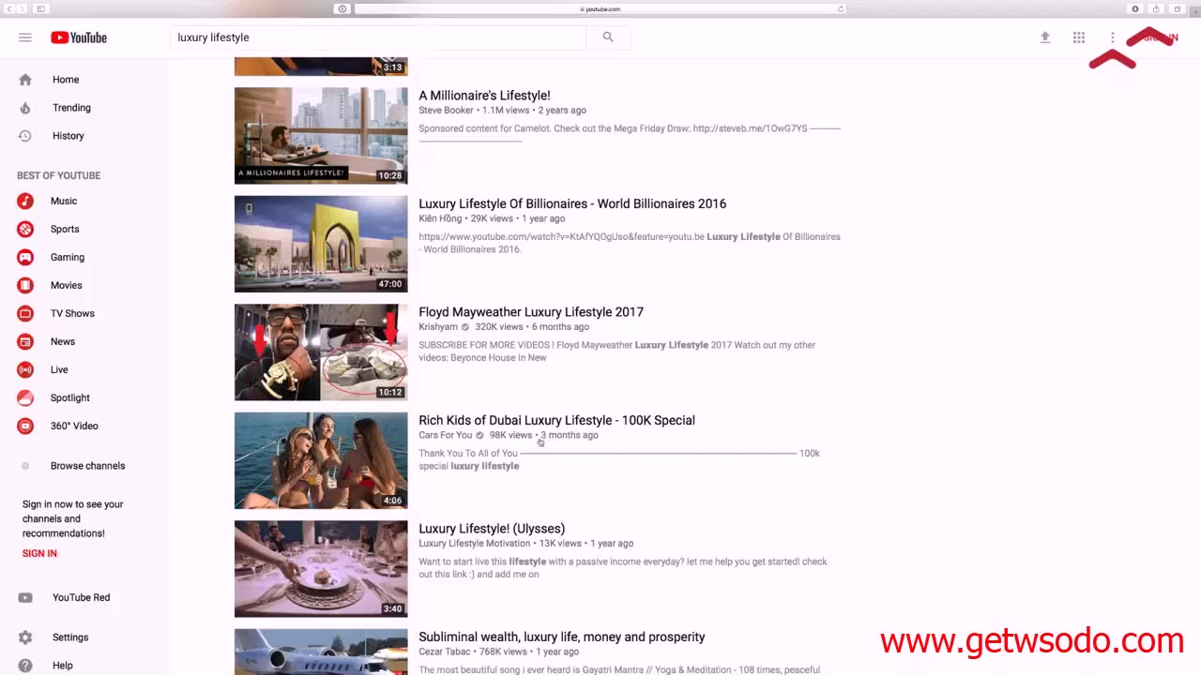Click the Rich Kids of Dubai thumbnail
1201x675 pixels.
321,460
